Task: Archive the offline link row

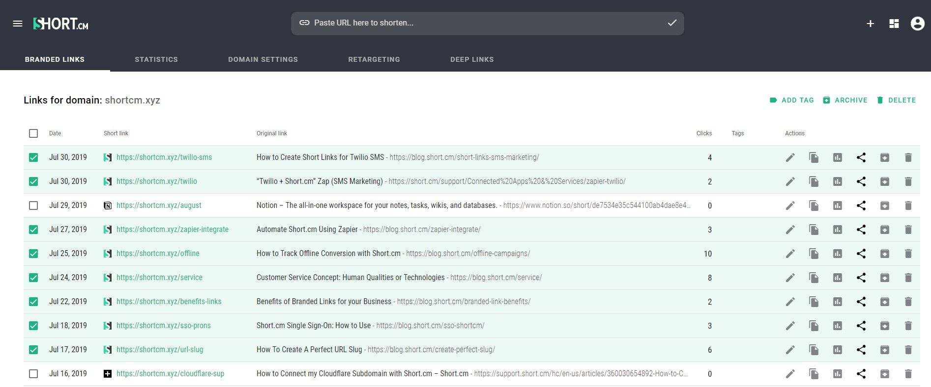Action: click(884, 254)
